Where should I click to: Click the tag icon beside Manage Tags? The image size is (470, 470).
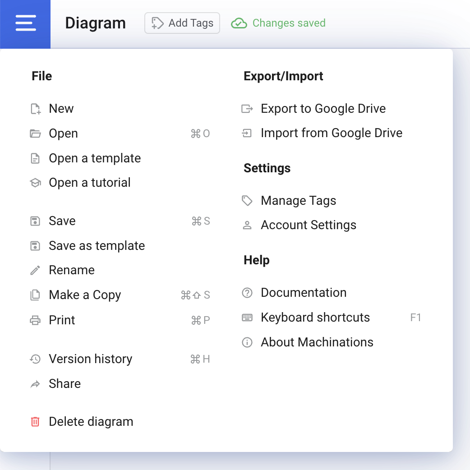(247, 201)
